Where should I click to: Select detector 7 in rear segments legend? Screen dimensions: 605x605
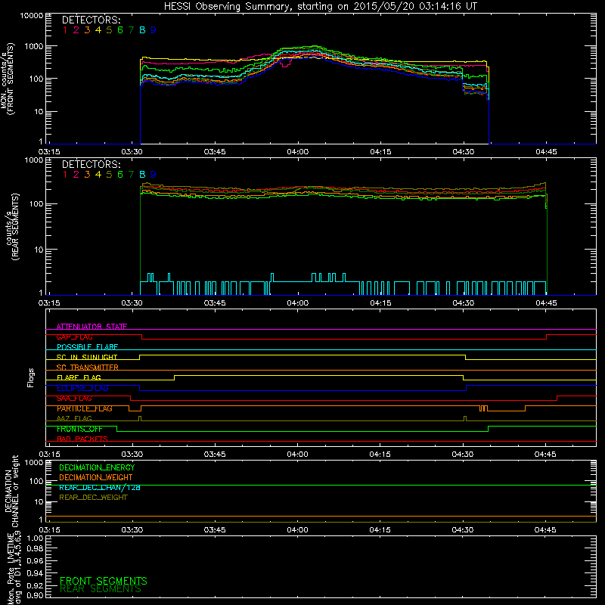pyautogui.click(x=131, y=175)
